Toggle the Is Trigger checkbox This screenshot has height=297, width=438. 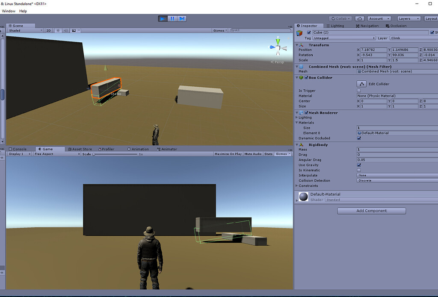click(359, 91)
